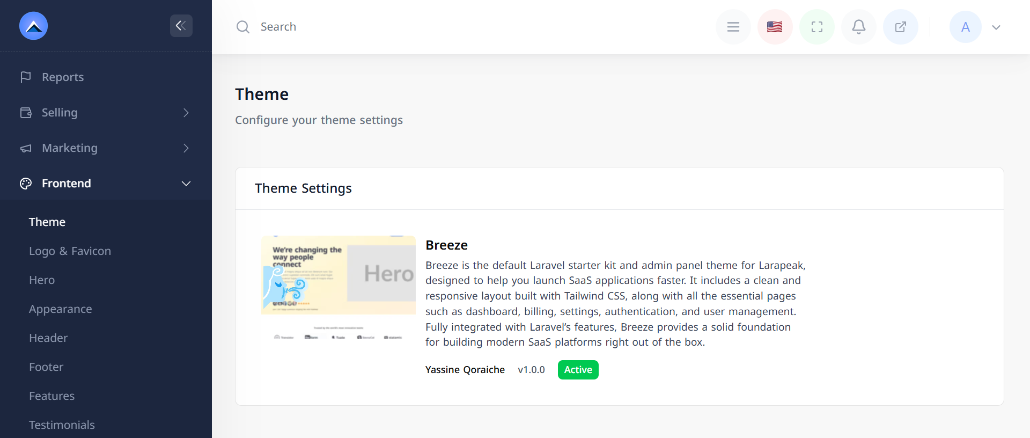
Task: Click the Larapeak logo icon
Action: tap(33, 26)
